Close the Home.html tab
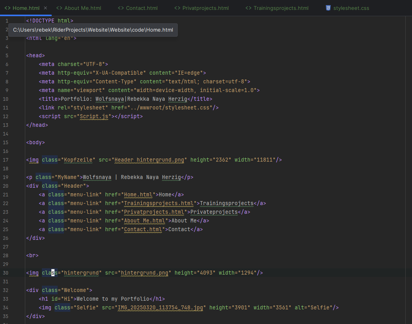 [x=45, y=8]
